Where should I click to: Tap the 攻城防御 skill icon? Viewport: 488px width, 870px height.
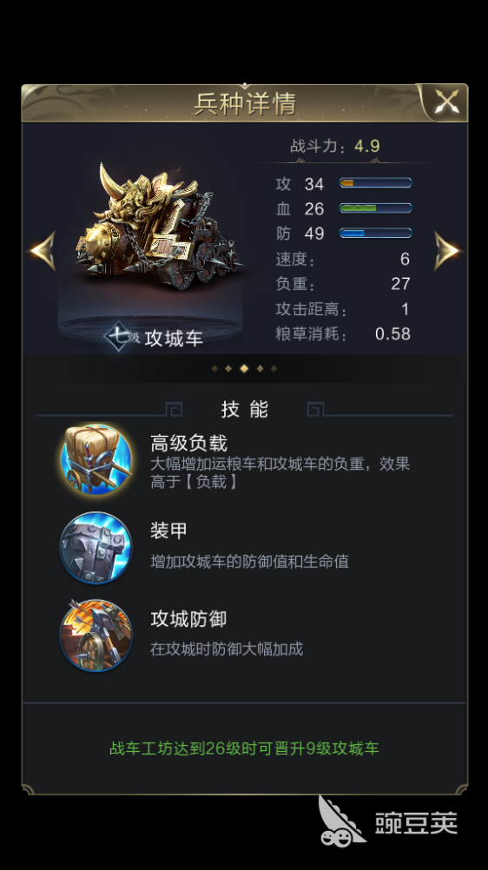tap(96, 635)
